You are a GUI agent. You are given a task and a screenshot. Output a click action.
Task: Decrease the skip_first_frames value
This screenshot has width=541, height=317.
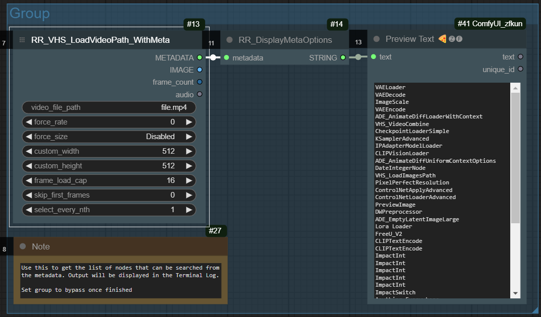(x=29, y=195)
